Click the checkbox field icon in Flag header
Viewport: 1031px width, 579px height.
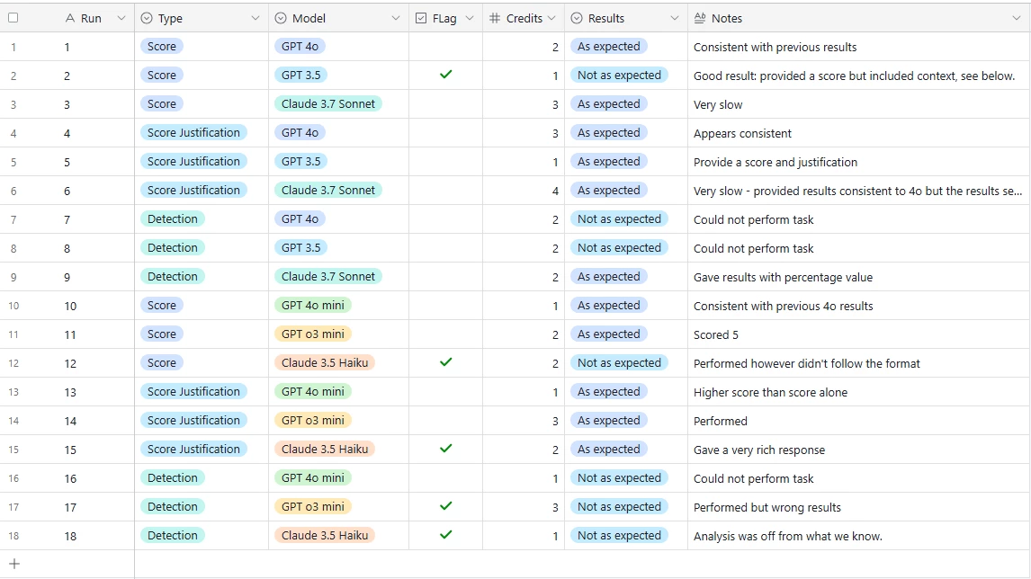click(421, 18)
